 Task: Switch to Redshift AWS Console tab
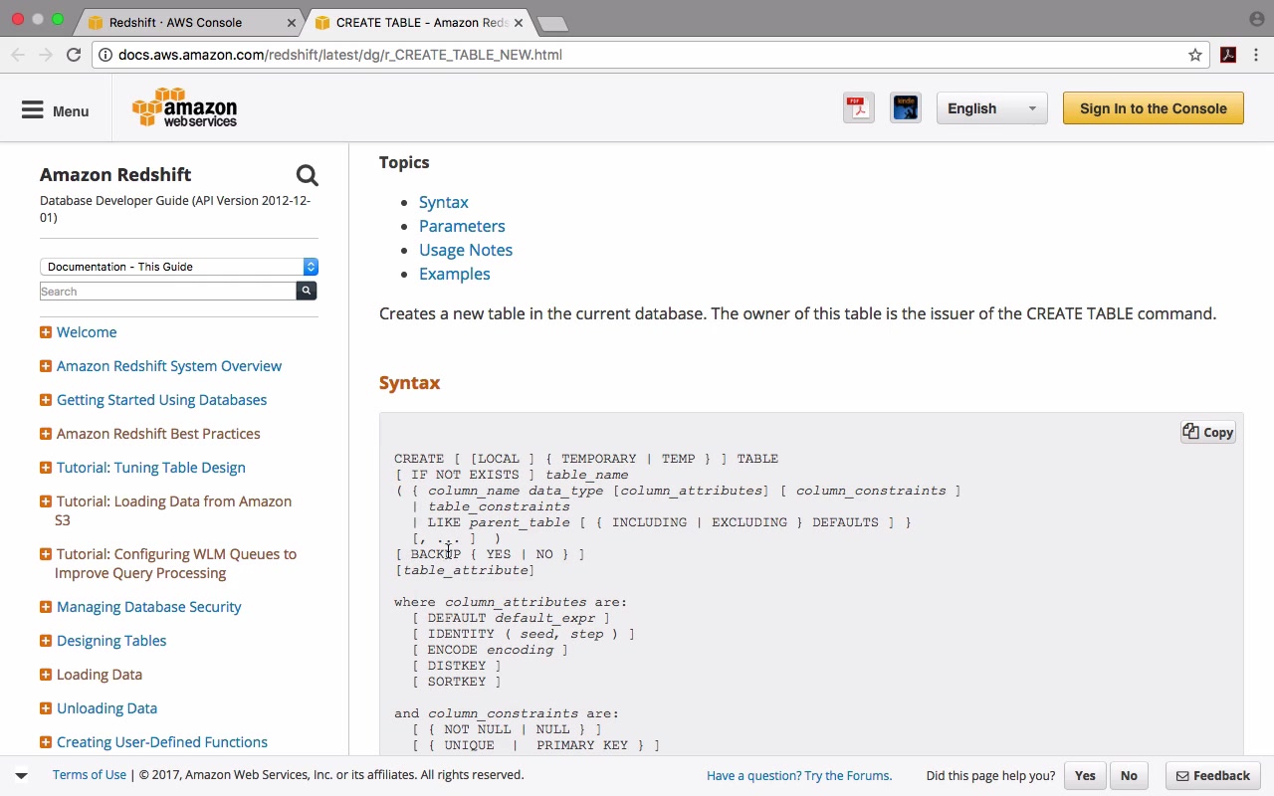(x=174, y=22)
